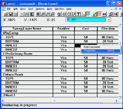This screenshot has width=123, height=109.
Task: Open the S IN1 layer dropdown arrow
Action: click(x=109, y=20)
